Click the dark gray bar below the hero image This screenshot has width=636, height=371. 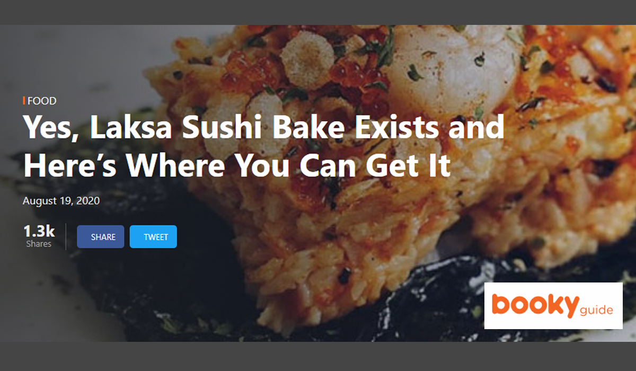318,356
